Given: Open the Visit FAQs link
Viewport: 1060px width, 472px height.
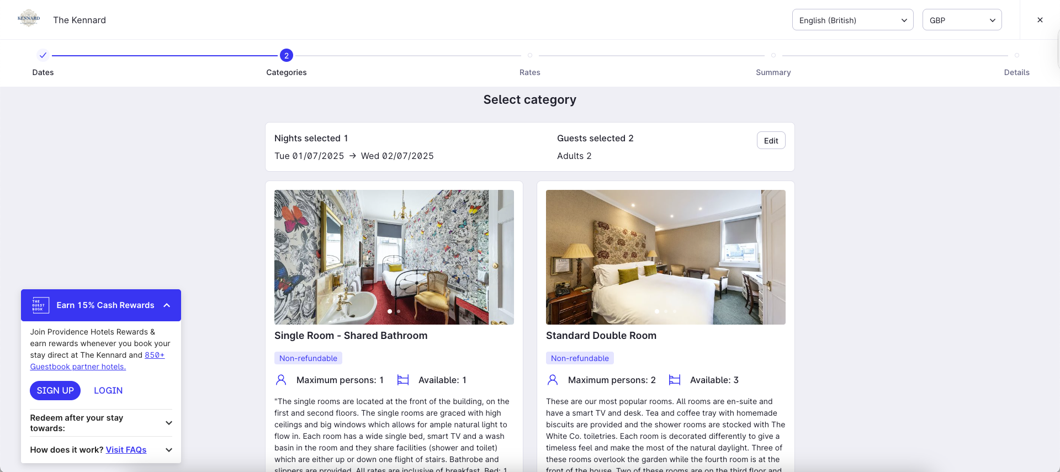Looking at the screenshot, I should (x=126, y=450).
